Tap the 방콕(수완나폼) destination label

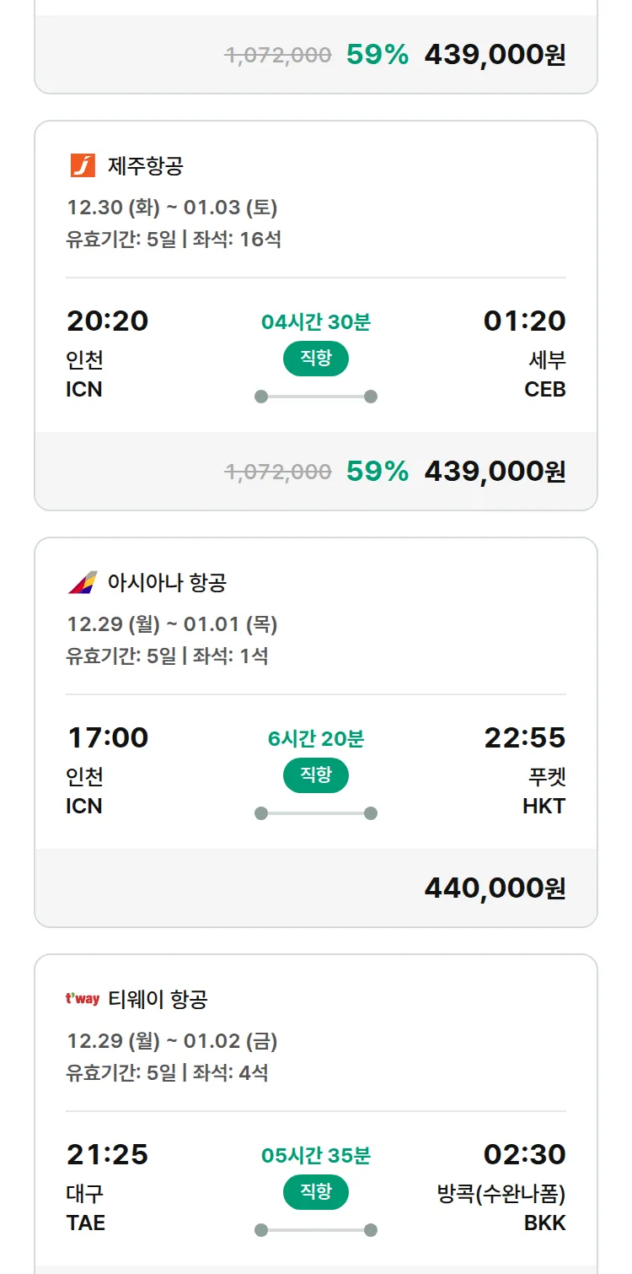point(501,1194)
